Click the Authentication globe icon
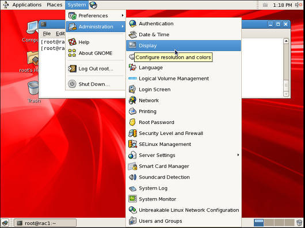Screen dimensions: 305x228 (x=133, y=24)
